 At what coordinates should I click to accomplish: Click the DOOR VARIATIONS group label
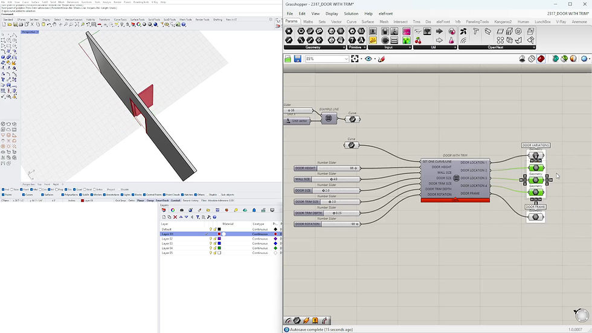536,146
